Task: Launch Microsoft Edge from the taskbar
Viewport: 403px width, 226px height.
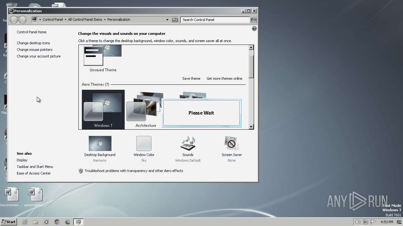Action: click(68, 222)
